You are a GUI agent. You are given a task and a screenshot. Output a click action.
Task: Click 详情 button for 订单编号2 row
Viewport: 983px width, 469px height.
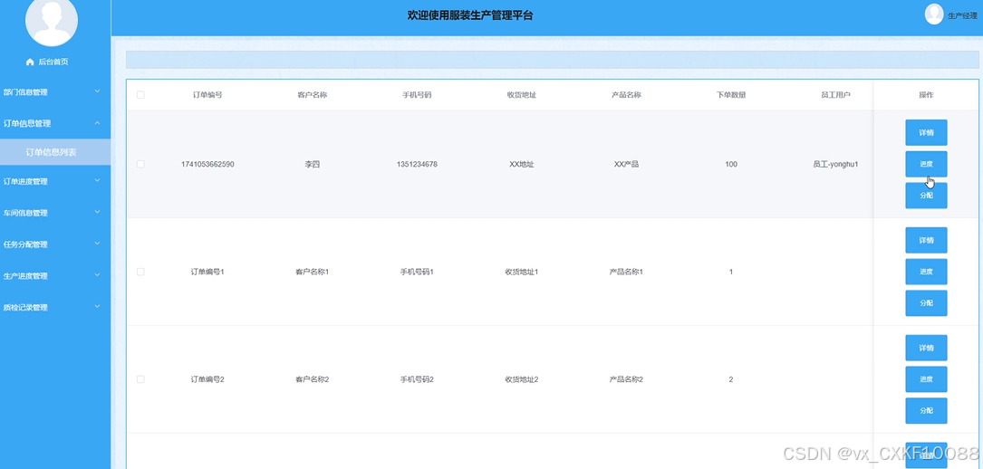(926, 349)
